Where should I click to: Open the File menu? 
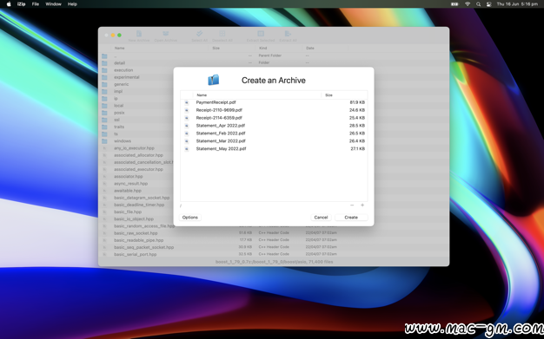click(x=36, y=4)
